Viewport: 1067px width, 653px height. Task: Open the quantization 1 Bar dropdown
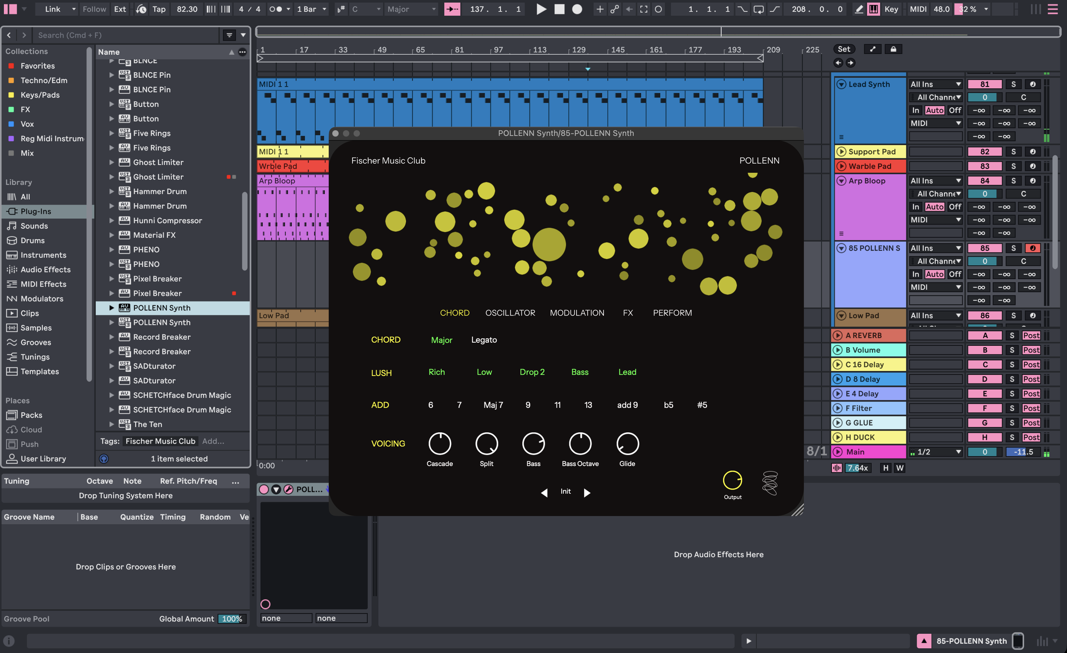click(x=312, y=9)
